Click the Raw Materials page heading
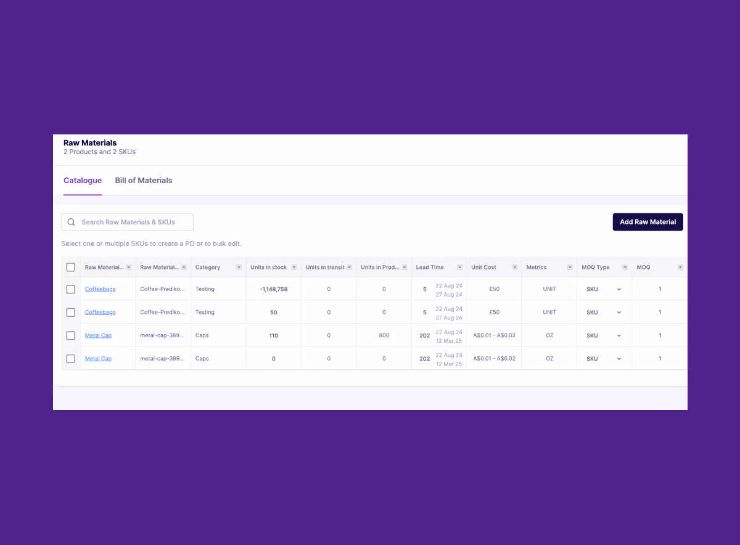This screenshot has height=545, width=740. tap(90, 143)
